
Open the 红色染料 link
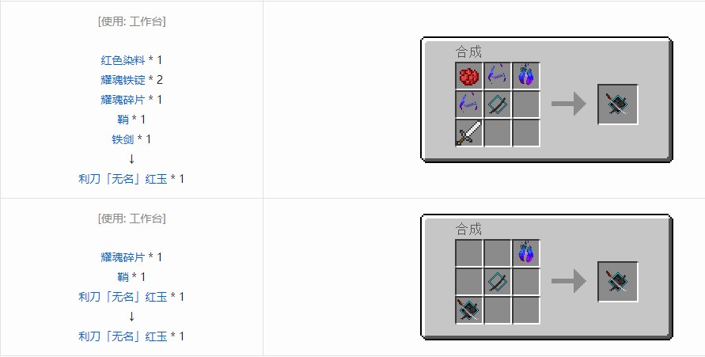pyautogui.click(x=123, y=60)
